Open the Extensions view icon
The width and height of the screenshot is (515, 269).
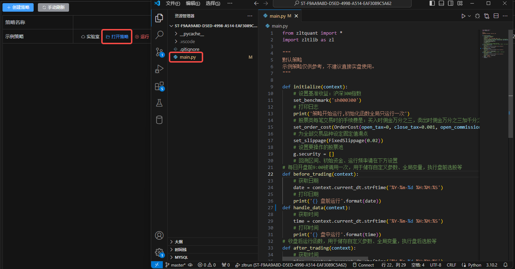click(159, 86)
